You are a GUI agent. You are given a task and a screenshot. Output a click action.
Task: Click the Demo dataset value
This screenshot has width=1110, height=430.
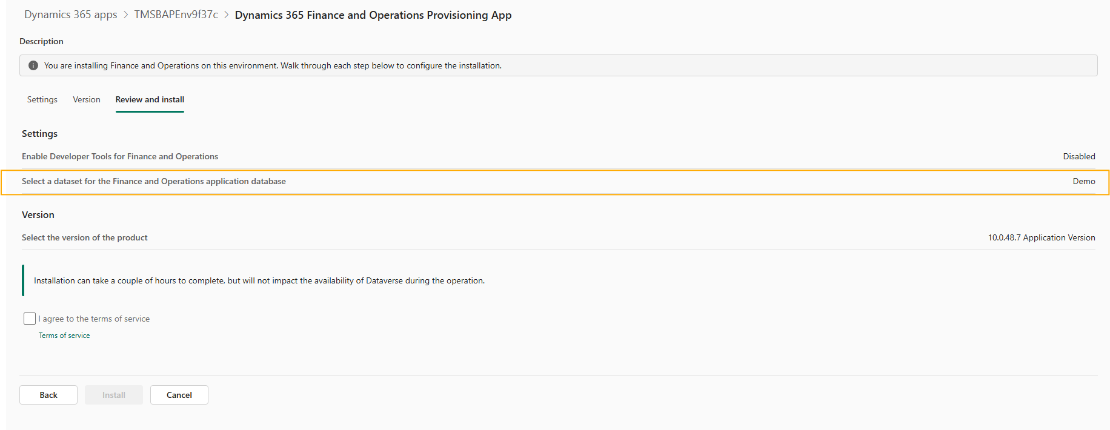pos(1084,181)
